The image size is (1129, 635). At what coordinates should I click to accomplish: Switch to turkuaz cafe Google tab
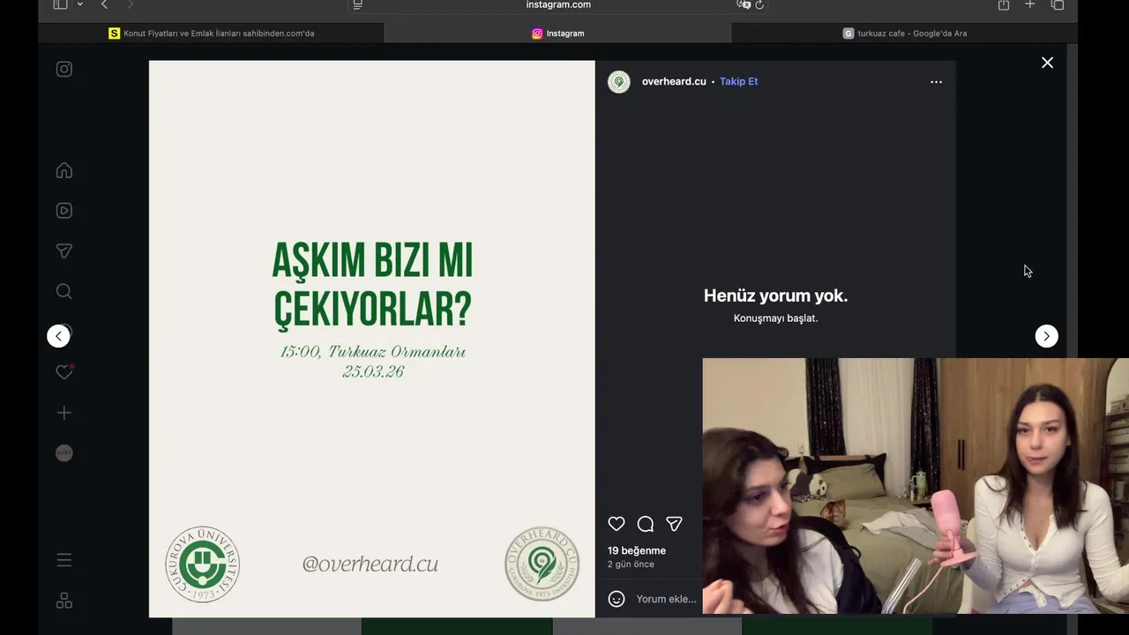[x=905, y=34]
